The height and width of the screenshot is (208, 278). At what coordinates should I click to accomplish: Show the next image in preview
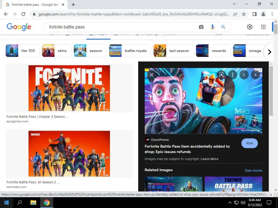pos(255,75)
